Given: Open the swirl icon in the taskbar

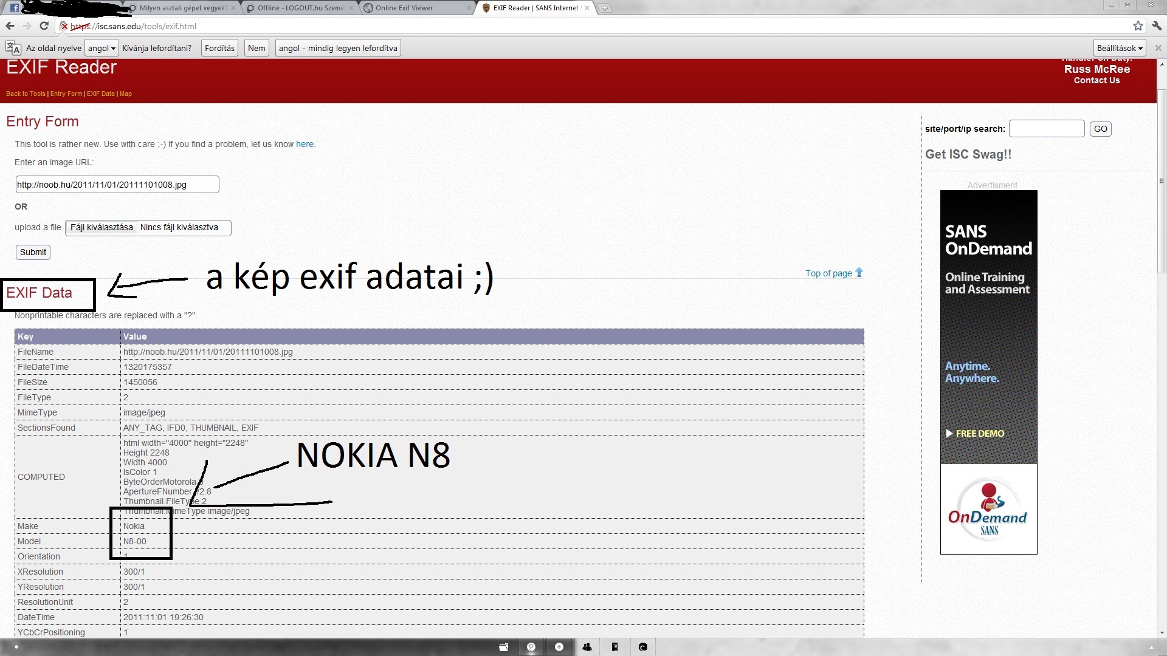Looking at the screenshot, I should 643,647.
